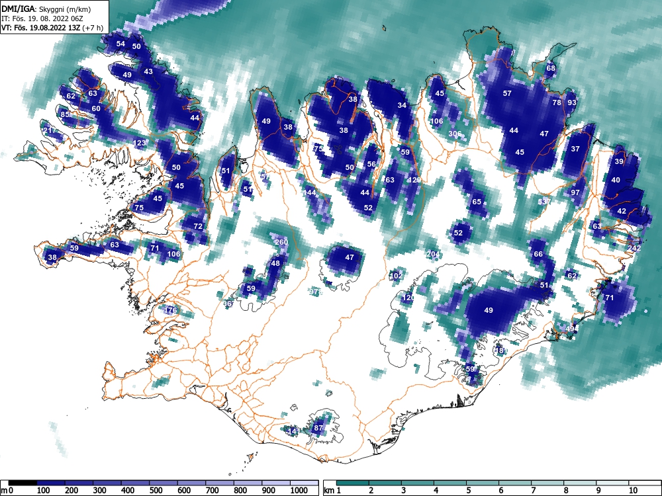This screenshot has width=662, height=496.
Task: Select the legend swatch between 100 and 200 m
Action: tap(51, 483)
